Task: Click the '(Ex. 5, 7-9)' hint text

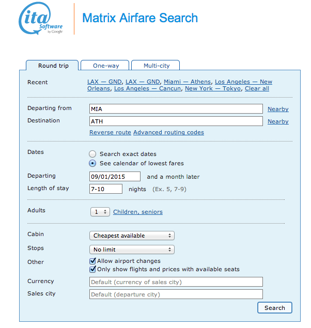Action: [x=169, y=189]
